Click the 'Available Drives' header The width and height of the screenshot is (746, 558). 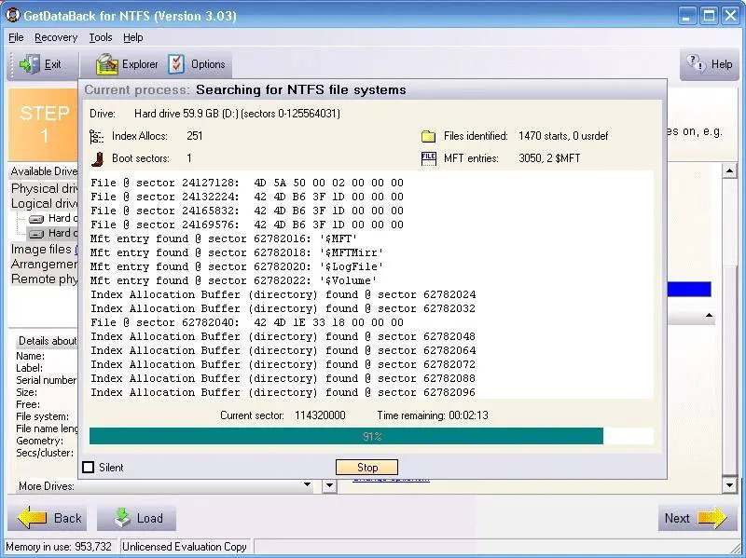coord(44,171)
